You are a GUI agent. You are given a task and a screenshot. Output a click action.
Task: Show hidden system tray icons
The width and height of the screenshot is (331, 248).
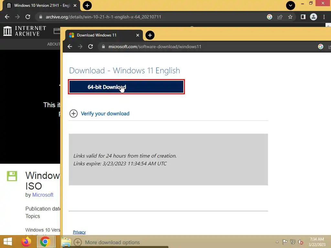[x=277, y=242]
